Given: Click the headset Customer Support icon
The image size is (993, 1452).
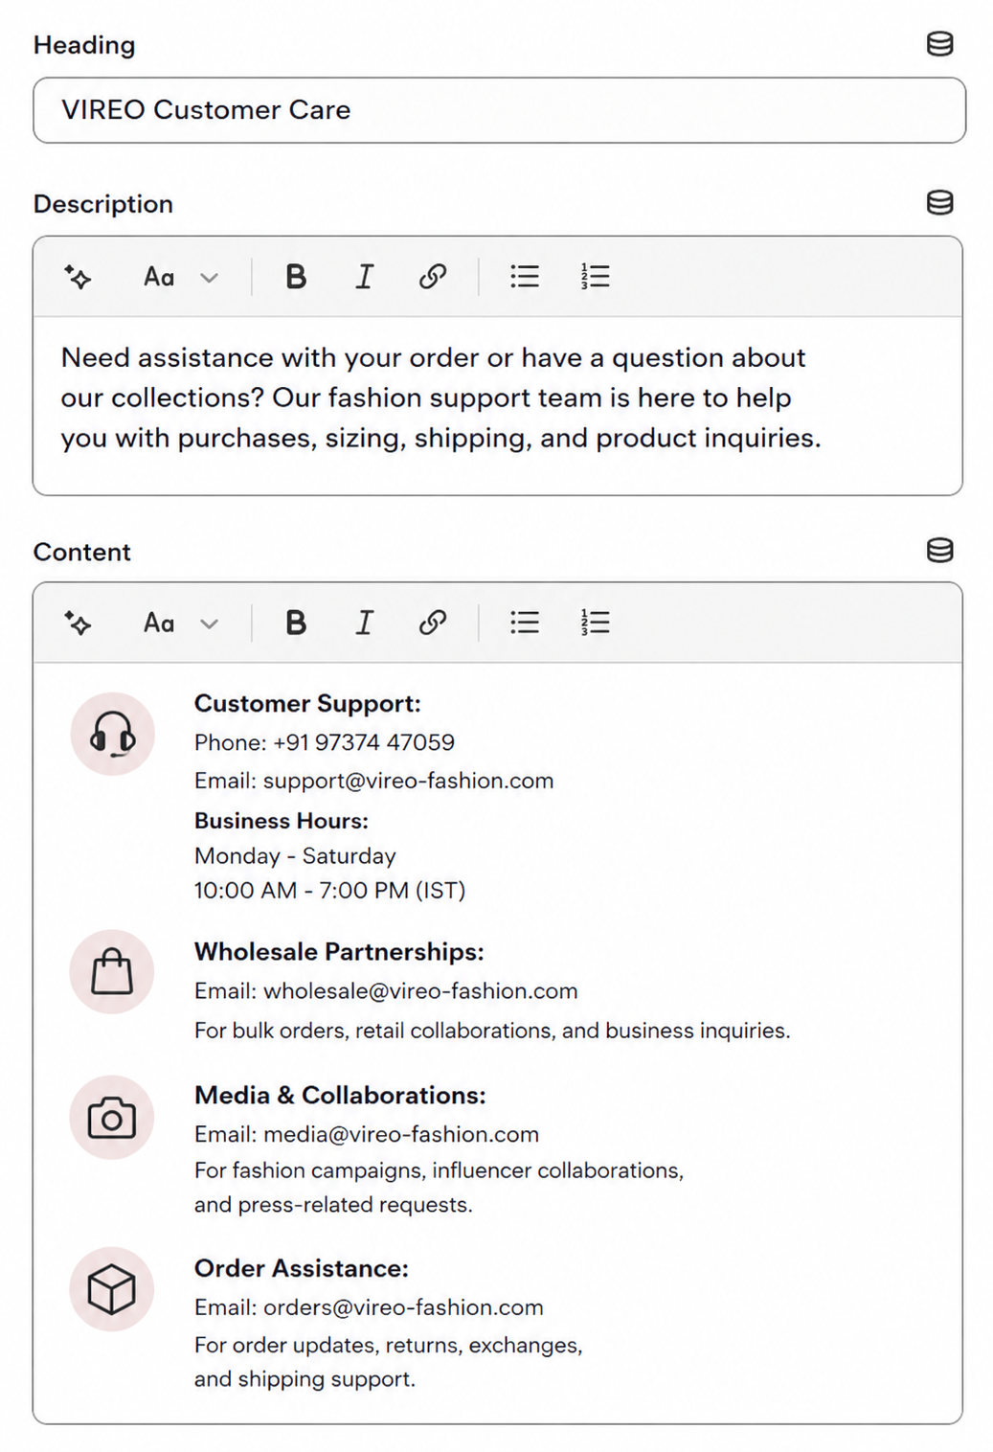Looking at the screenshot, I should coord(112,735).
